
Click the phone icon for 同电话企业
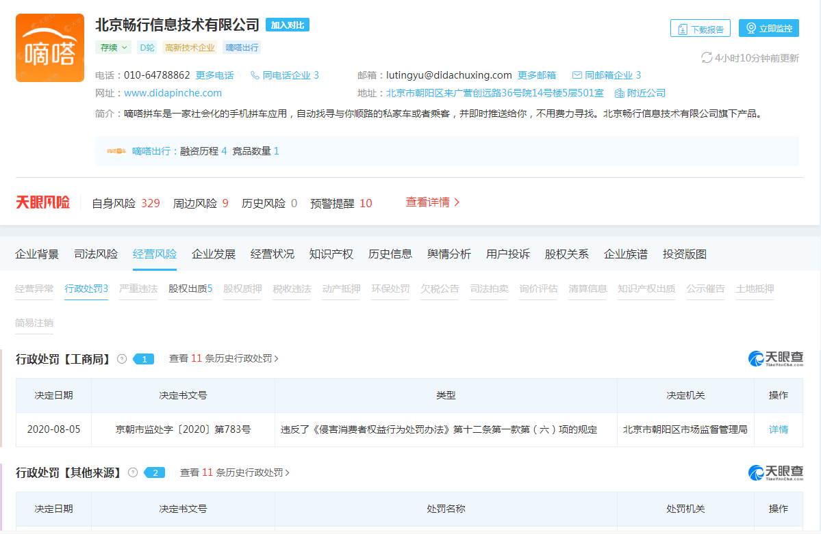click(x=255, y=75)
